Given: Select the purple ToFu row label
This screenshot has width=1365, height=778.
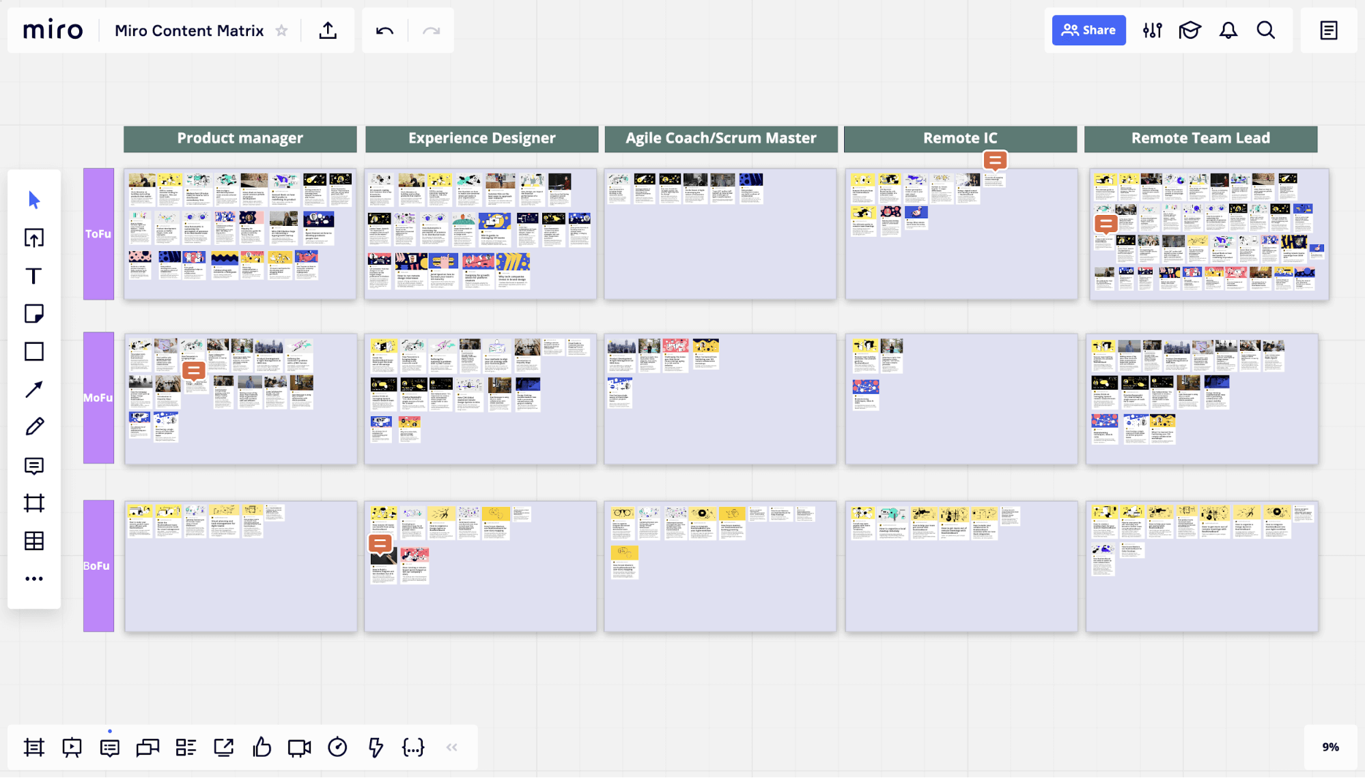Looking at the screenshot, I should point(98,233).
